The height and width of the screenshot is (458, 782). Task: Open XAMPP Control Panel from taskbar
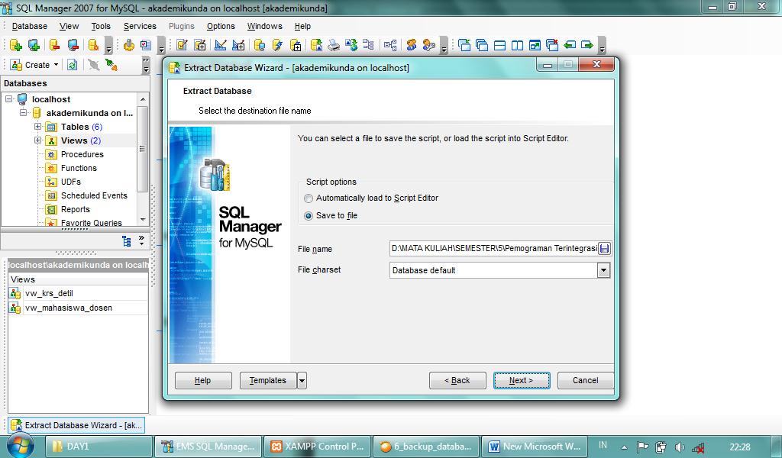coord(318,447)
